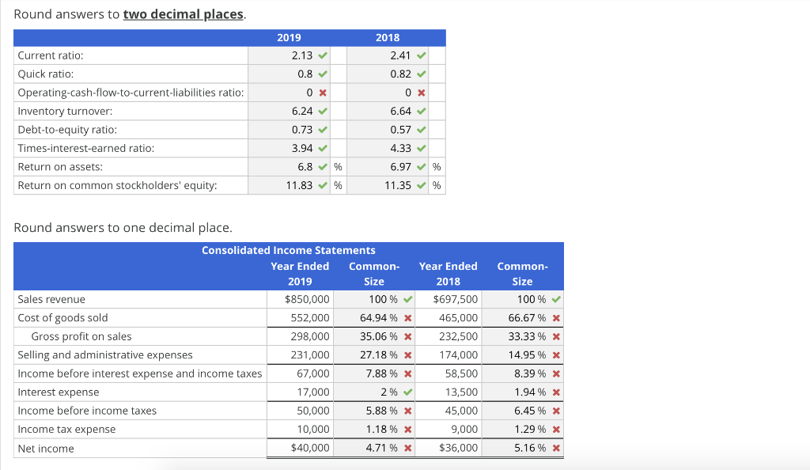The height and width of the screenshot is (470, 810).
Task: Edit 2018 Gross profit common-size 33.33
Action: click(522, 337)
